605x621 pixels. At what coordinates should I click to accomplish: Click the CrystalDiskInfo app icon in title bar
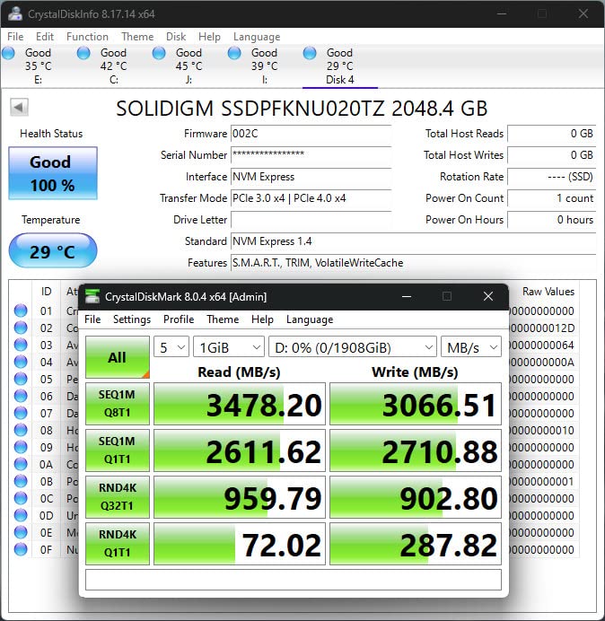pos(15,13)
